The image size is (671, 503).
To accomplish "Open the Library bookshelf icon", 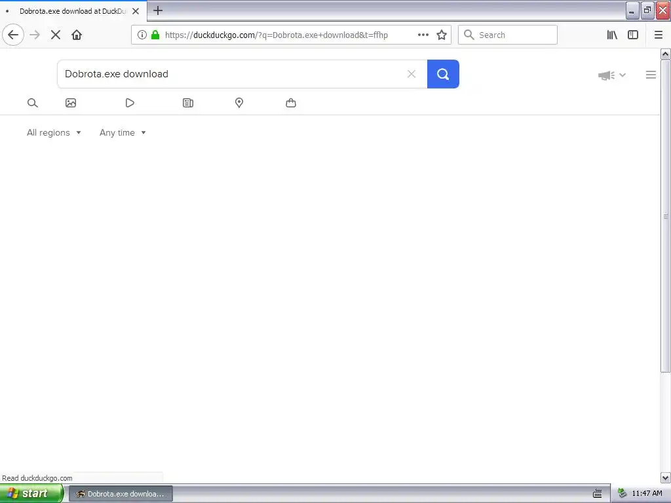I will (612, 35).
